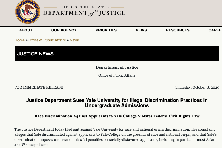The height and width of the screenshot is (148, 222).
Task: Open the Our Agency menu
Action: point(64,30)
